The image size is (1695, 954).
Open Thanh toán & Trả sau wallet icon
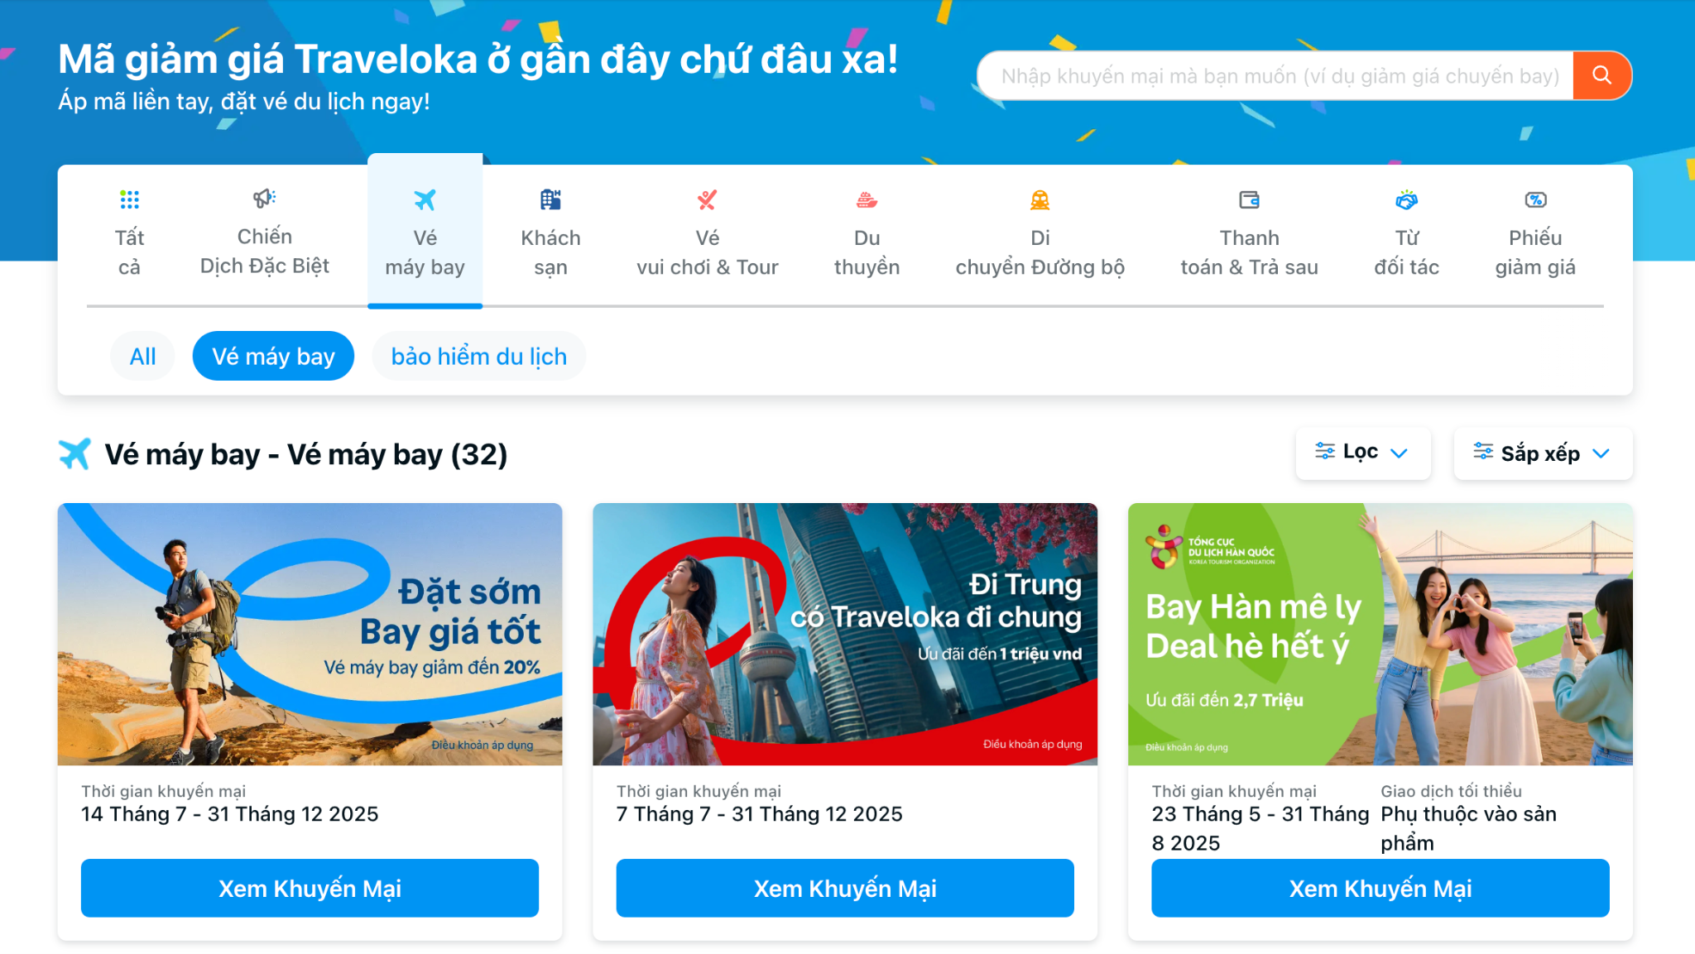[x=1249, y=199]
